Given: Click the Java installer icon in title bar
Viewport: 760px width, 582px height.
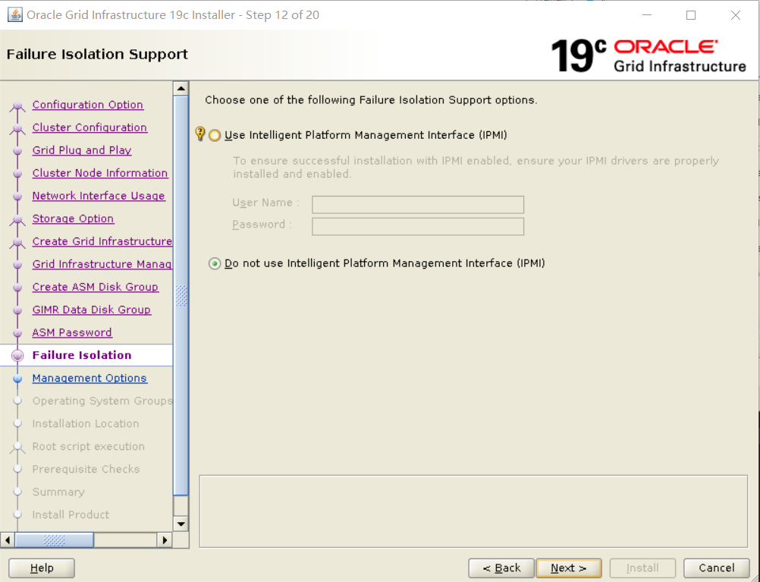Looking at the screenshot, I should click(x=15, y=15).
